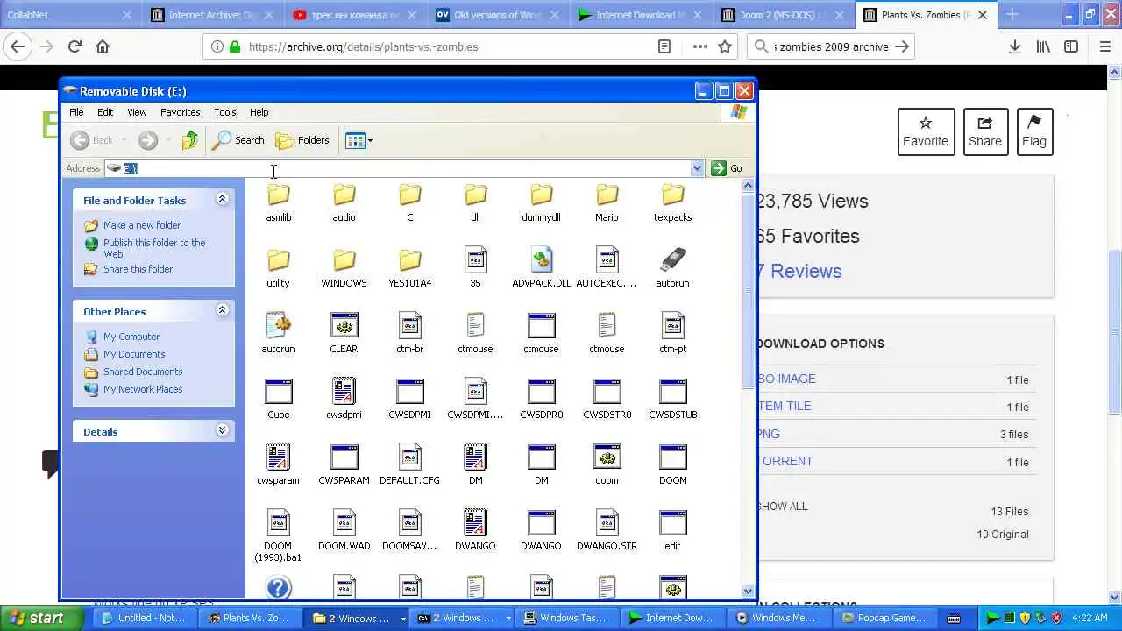Click the Go button beside address bar
The image size is (1122, 631).
pyautogui.click(x=728, y=168)
